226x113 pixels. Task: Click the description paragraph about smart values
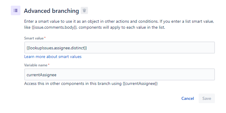point(119,25)
